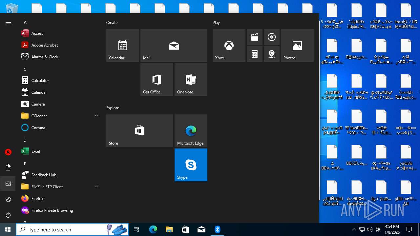
Task: Open Pictures from Start sidebar
Action: tap(8, 184)
